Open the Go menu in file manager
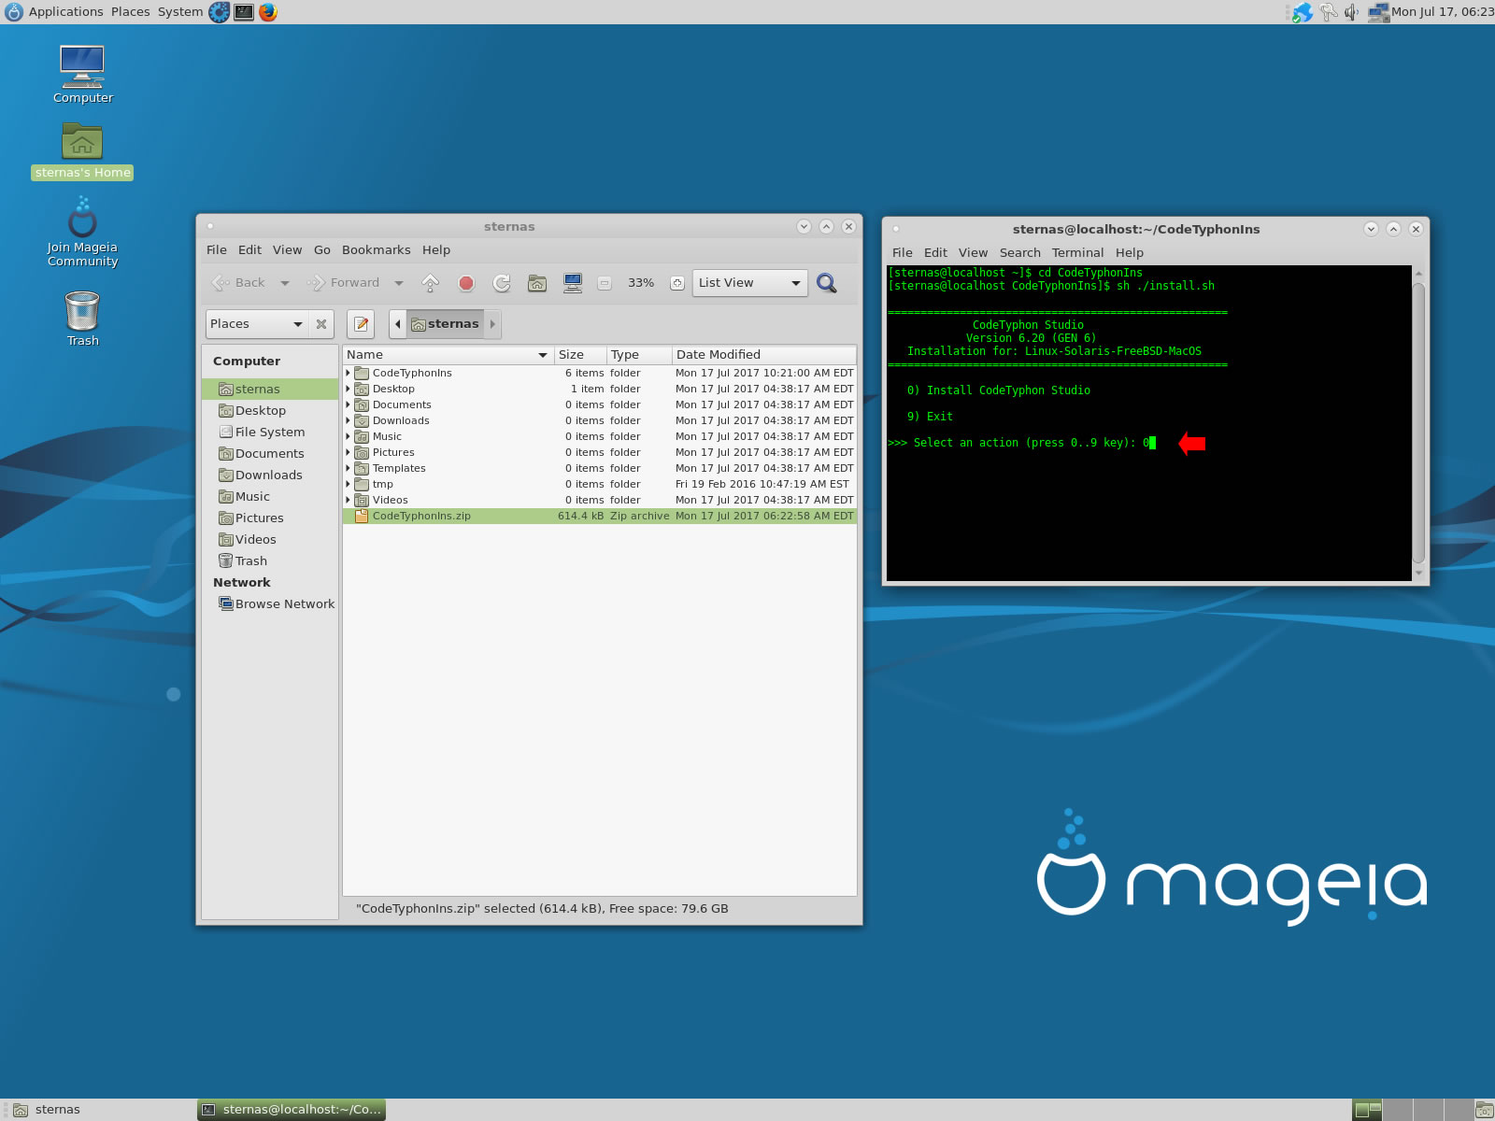This screenshot has height=1121, width=1495. point(322,250)
